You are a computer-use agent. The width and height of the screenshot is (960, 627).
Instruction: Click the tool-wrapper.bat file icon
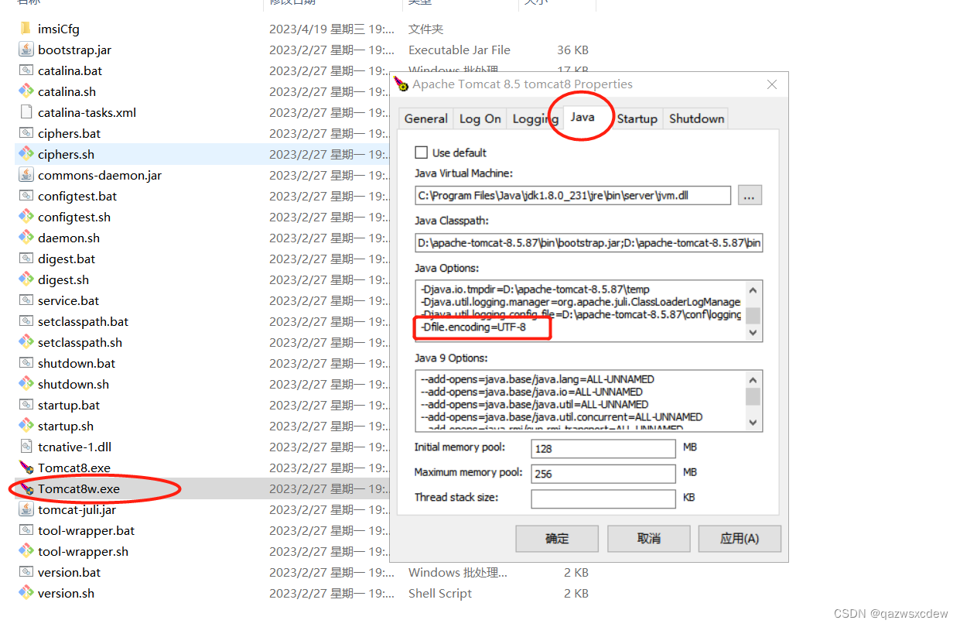point(26,530)
